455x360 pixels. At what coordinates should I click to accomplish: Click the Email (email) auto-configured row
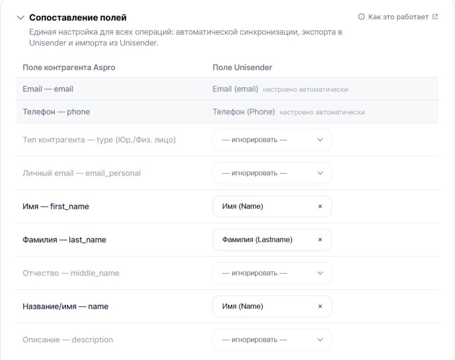[x=227, y=89]
